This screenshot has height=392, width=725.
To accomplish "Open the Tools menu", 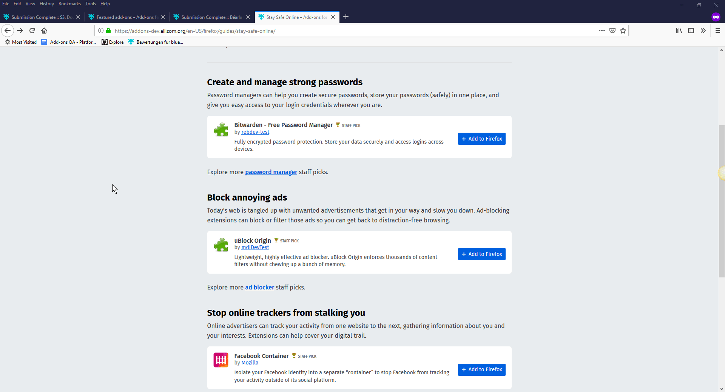I will (91, 4).
